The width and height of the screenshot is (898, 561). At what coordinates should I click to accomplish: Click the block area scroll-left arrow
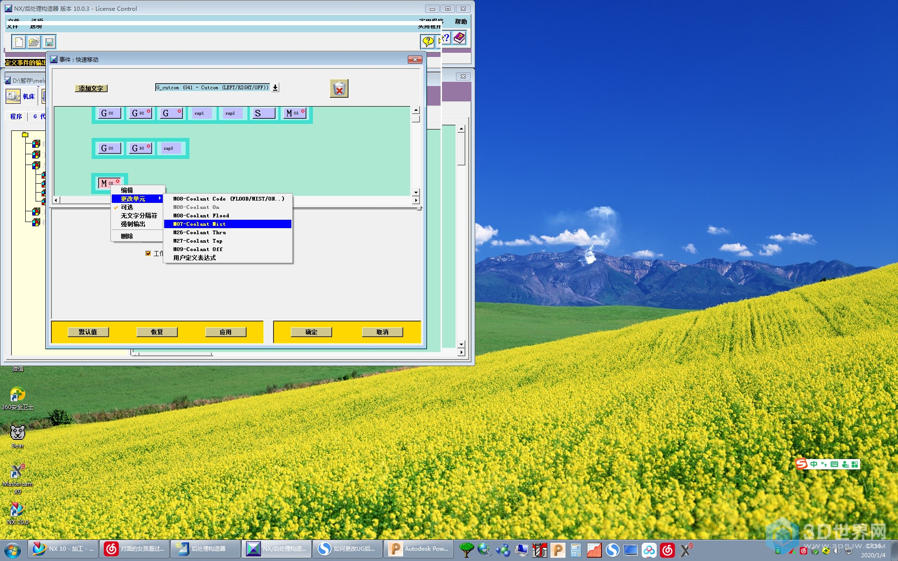pos(56,200)
